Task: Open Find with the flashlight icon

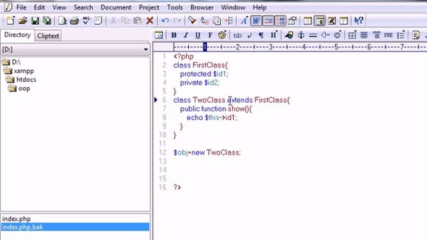Action: click(x=192, y=21)
